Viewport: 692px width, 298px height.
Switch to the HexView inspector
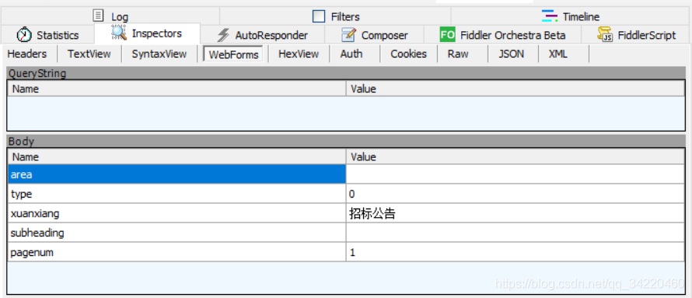coord(299,54)
